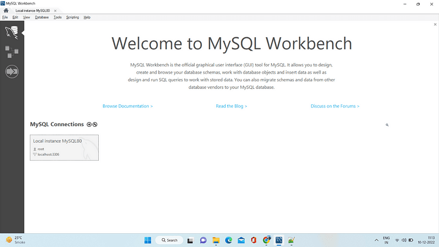Open the clock and date flyout

[426, 240]
